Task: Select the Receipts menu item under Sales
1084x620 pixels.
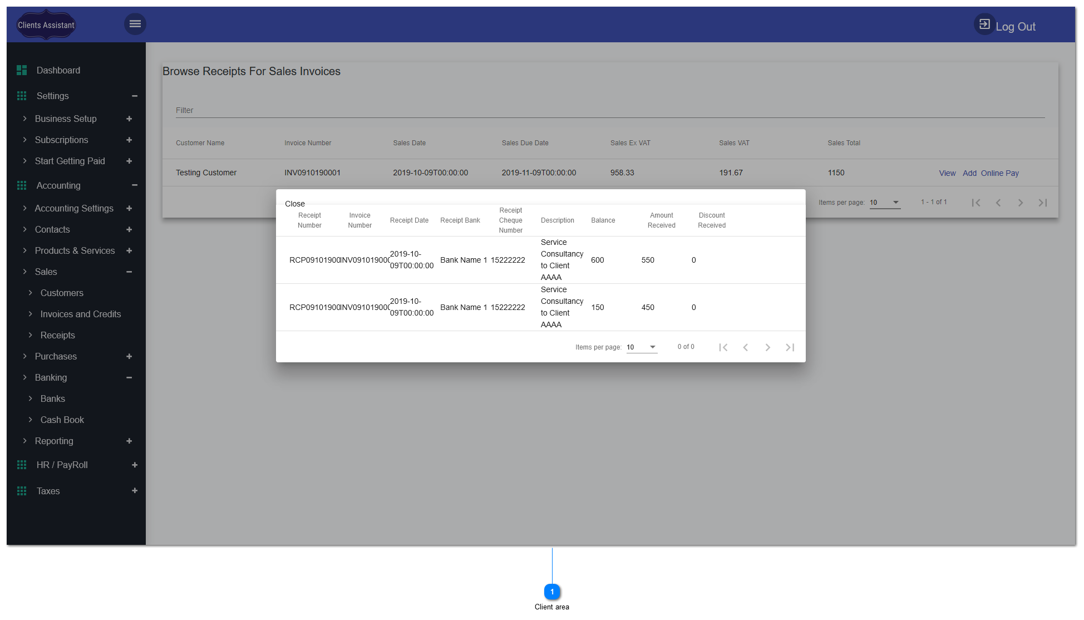Action: pyautogui.click(x=57, y=335)
